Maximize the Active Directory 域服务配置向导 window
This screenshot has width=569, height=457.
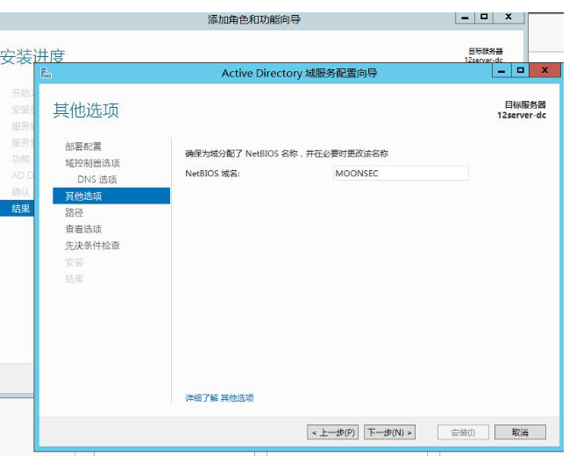pyautogui.click(x=521, y=70)
